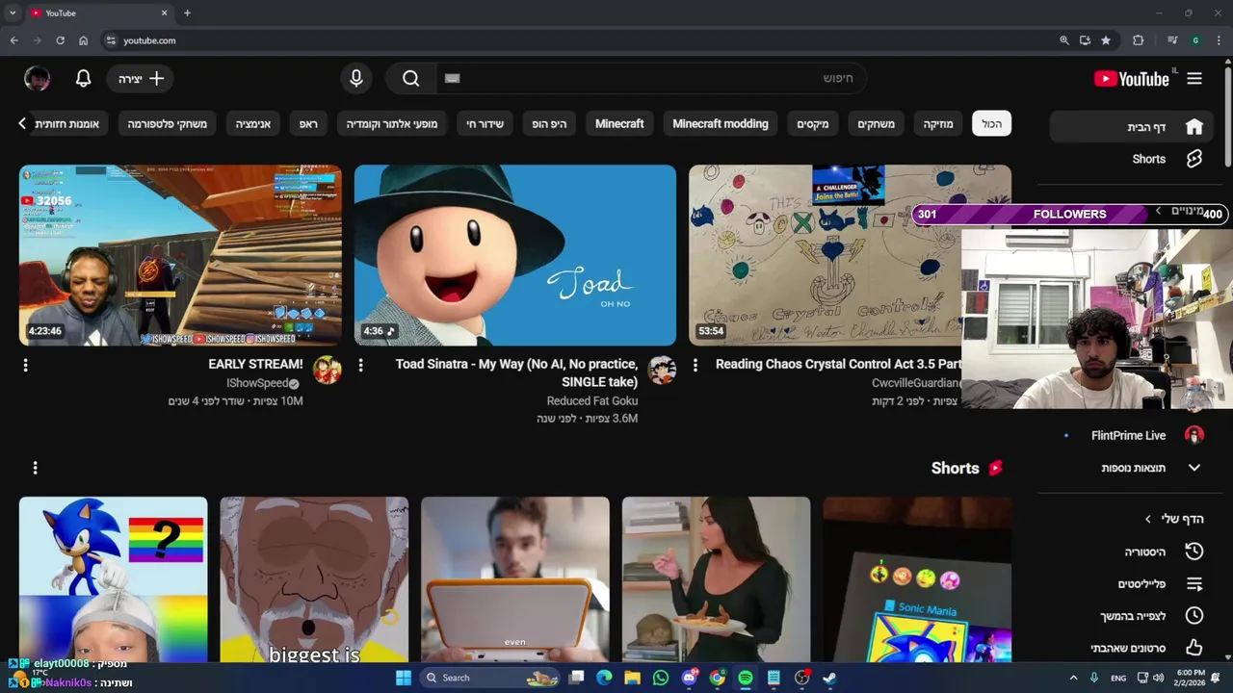Open Discord from the taskbar

tap(689, 678)
